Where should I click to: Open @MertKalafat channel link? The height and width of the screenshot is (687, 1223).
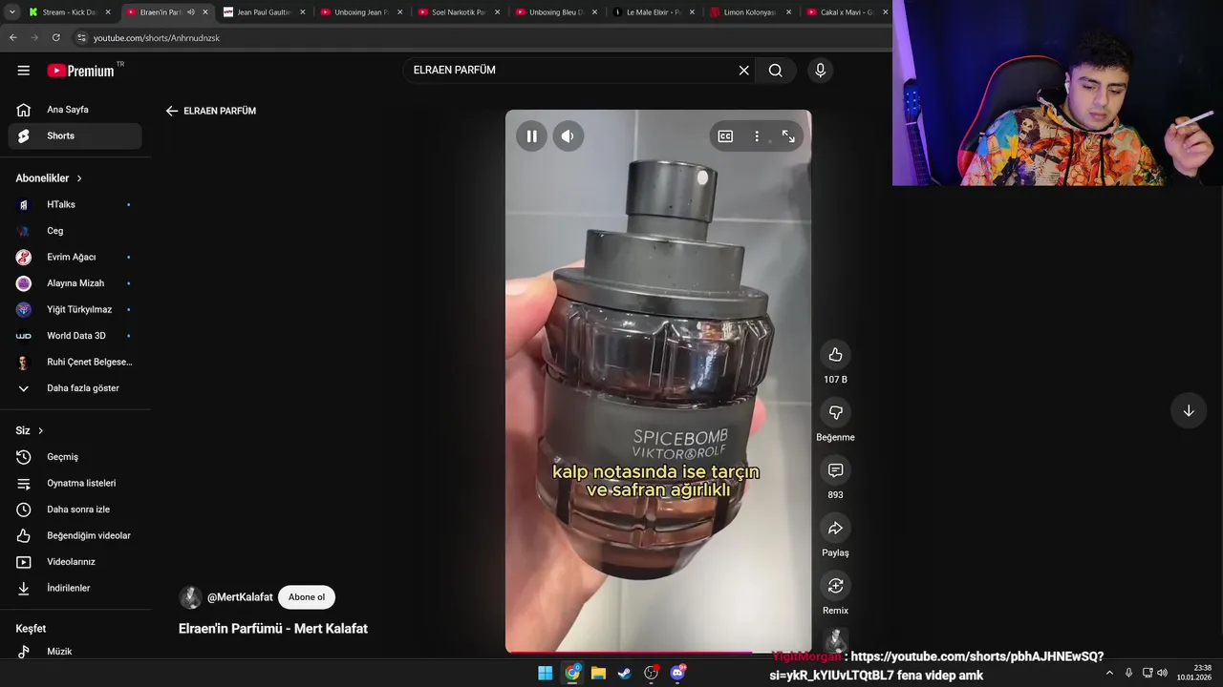(240, 597)
